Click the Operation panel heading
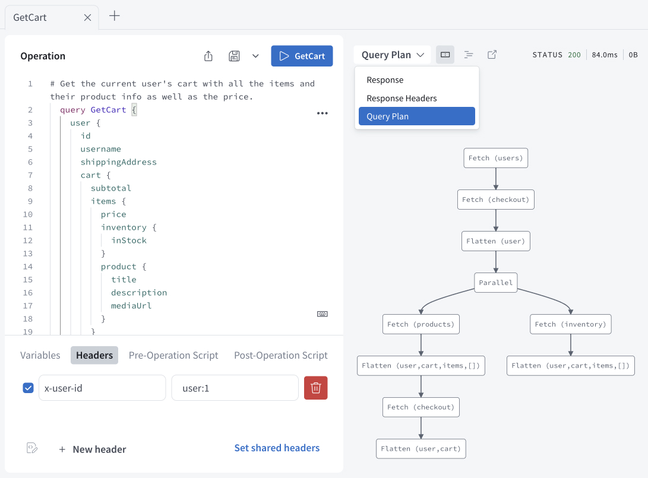 pyautogui.click(x=43, y=56)
